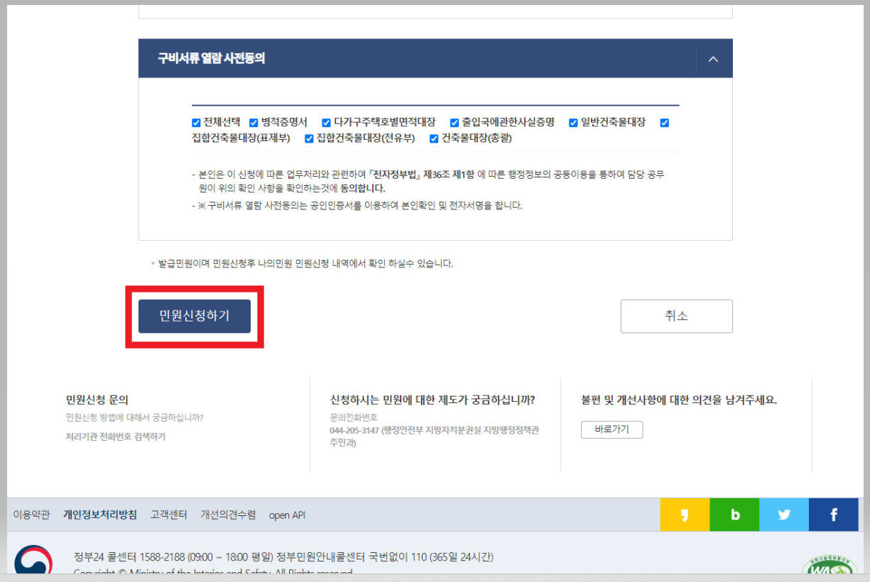
Task: Toggle the 집합건축물대장(전유부) checkbox
Action: coord(309,138)
